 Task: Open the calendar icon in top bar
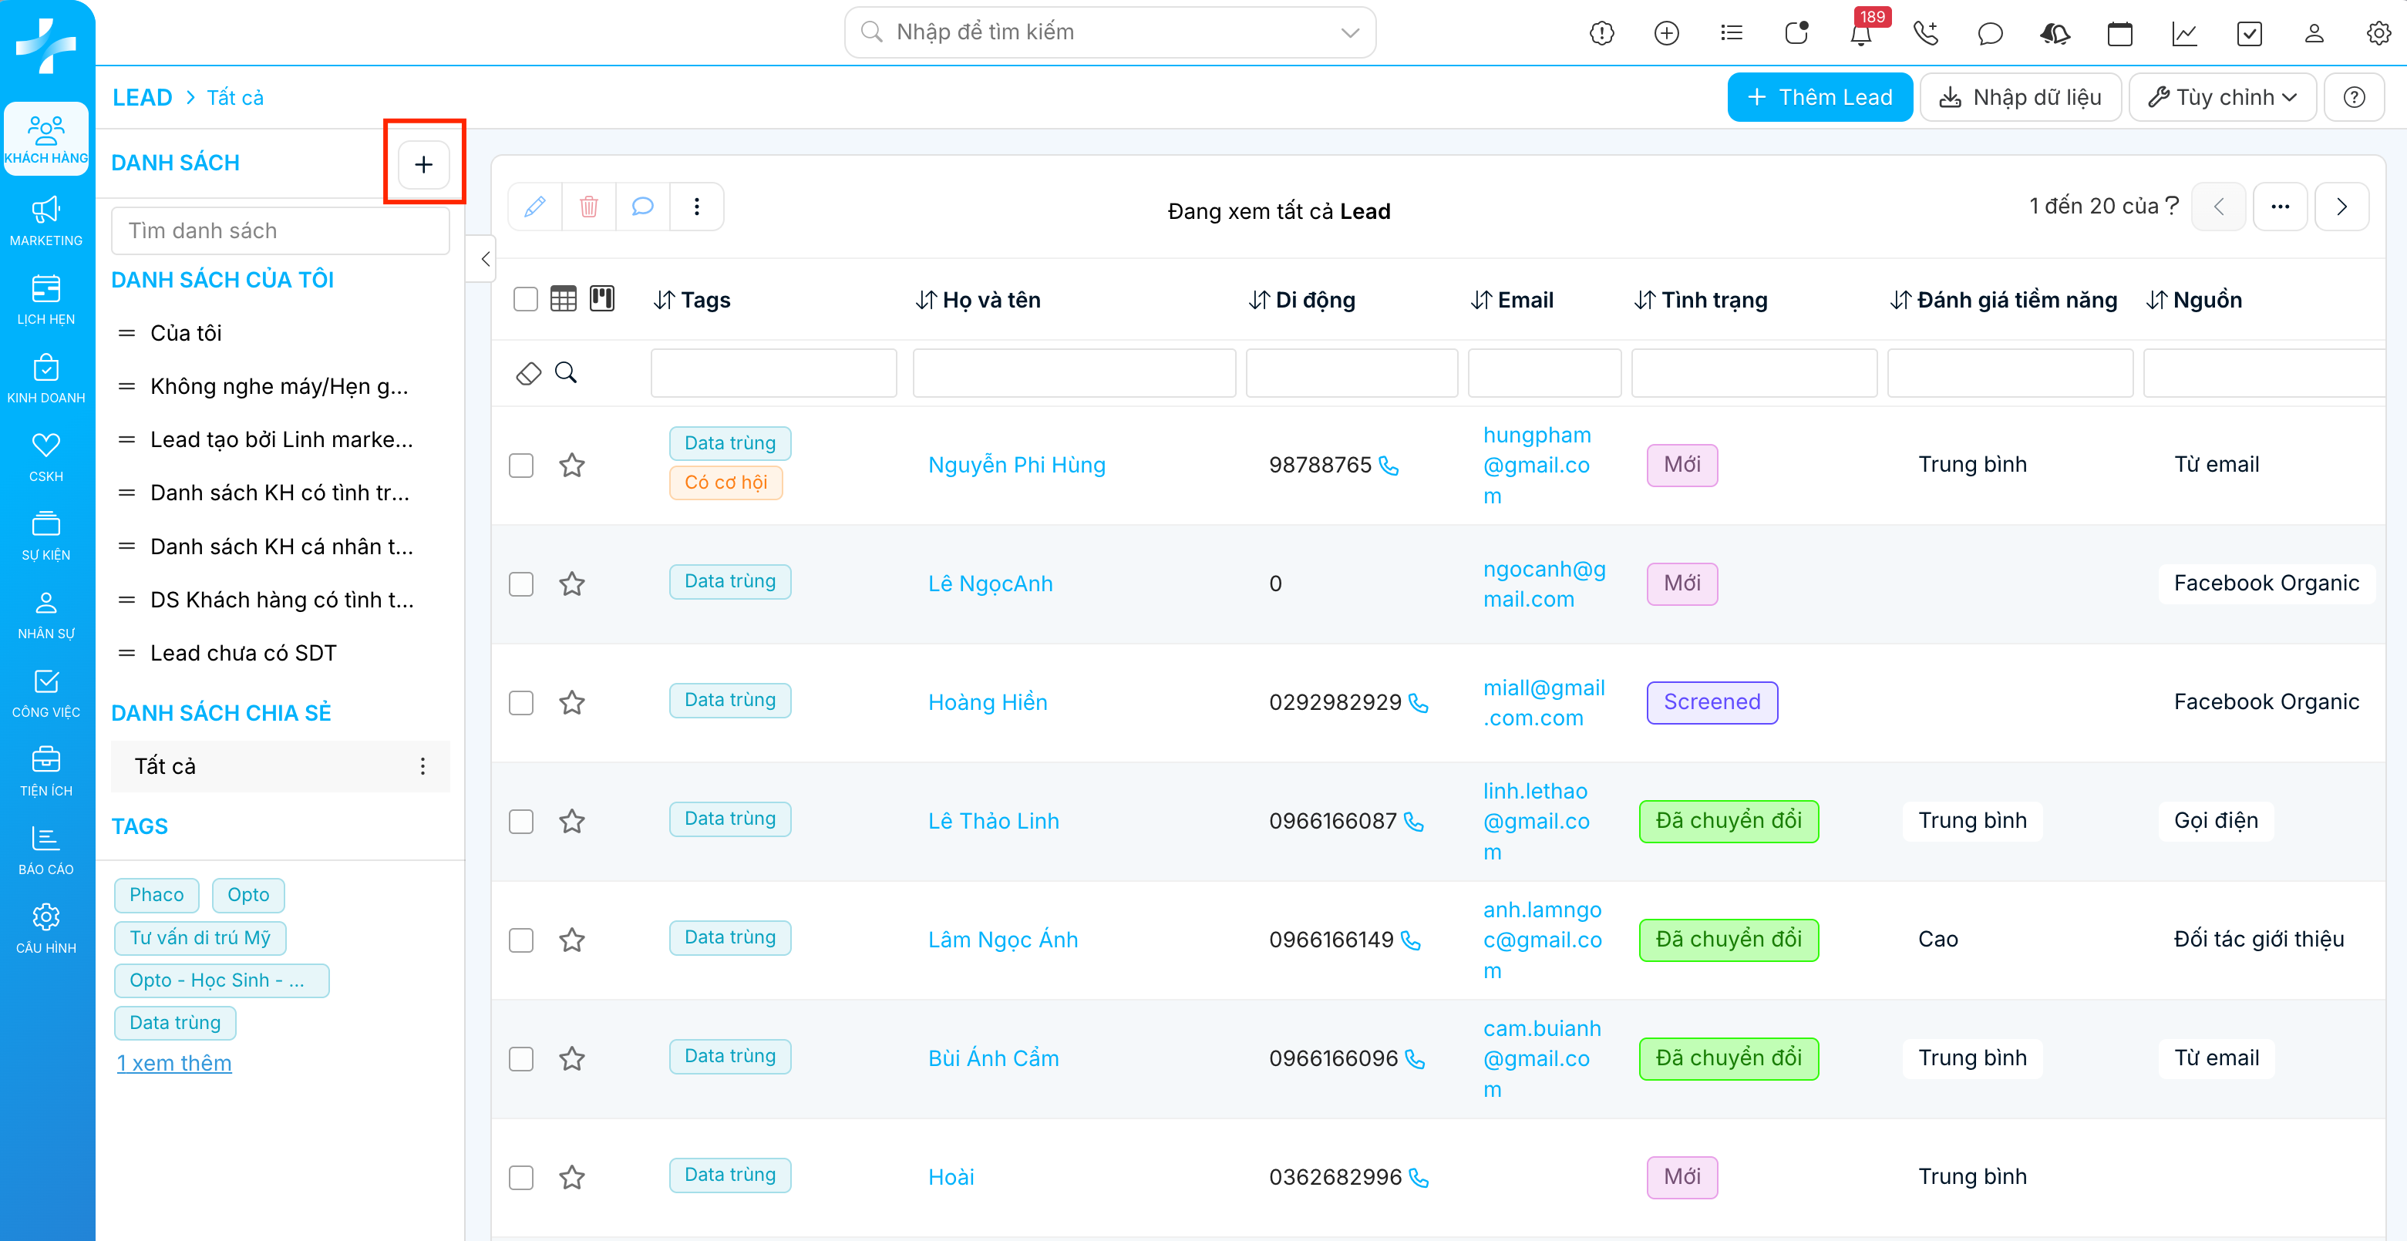coord(2119,35)
